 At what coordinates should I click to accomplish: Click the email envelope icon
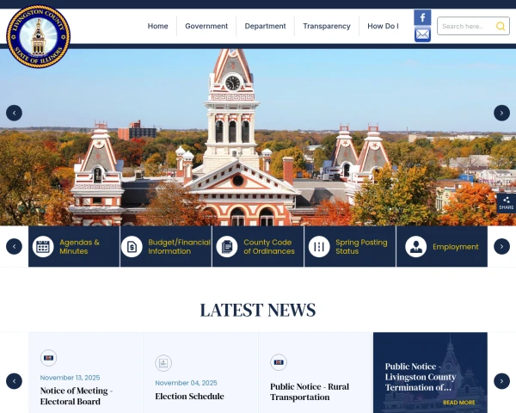pyautogui.click(x=422, y=34)
